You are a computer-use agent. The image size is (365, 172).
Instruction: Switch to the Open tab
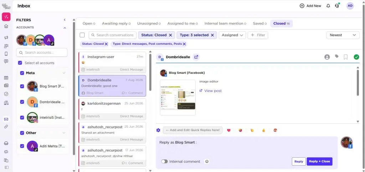point(89,23)
